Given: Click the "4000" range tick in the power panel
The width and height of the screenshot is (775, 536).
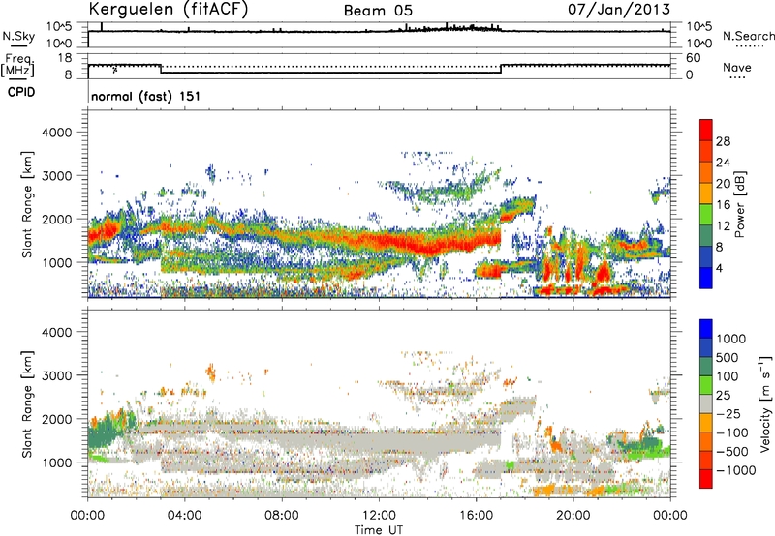Looking at the screenshot, I should coord(56,133).
